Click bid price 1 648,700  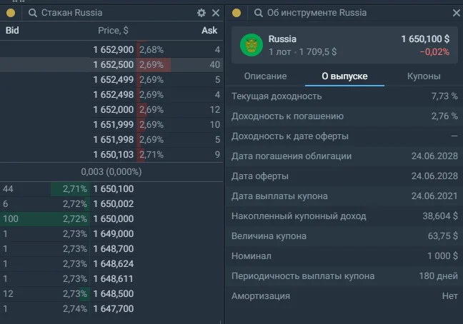point(114,249)
